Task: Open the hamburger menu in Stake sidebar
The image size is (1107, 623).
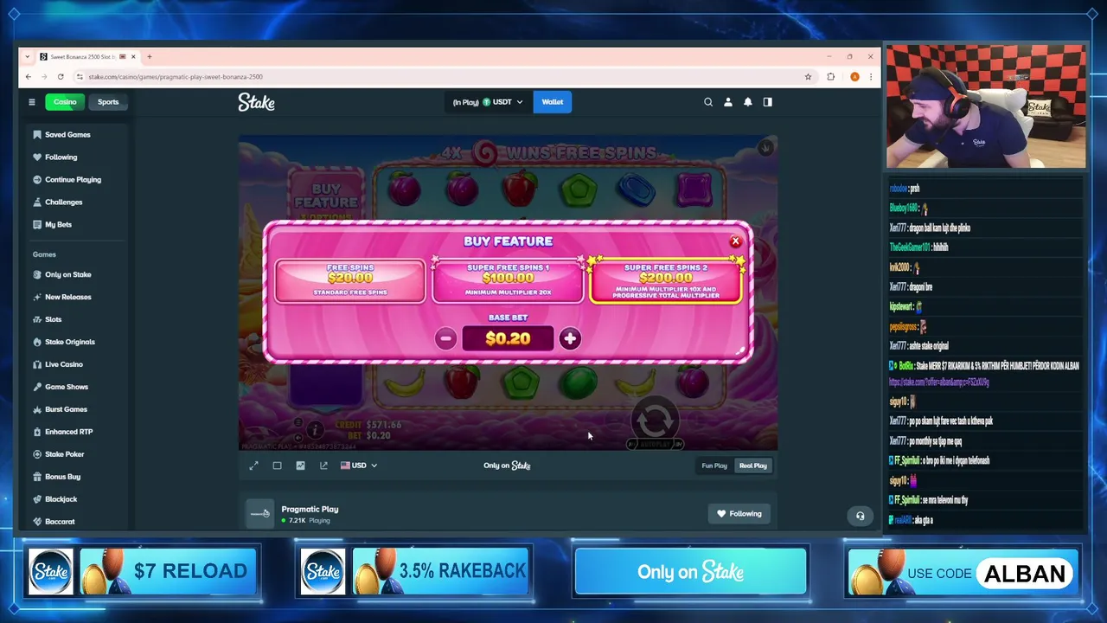Action: pos(32,102)
